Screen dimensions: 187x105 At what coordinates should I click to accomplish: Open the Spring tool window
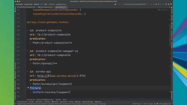click(78, 102)
